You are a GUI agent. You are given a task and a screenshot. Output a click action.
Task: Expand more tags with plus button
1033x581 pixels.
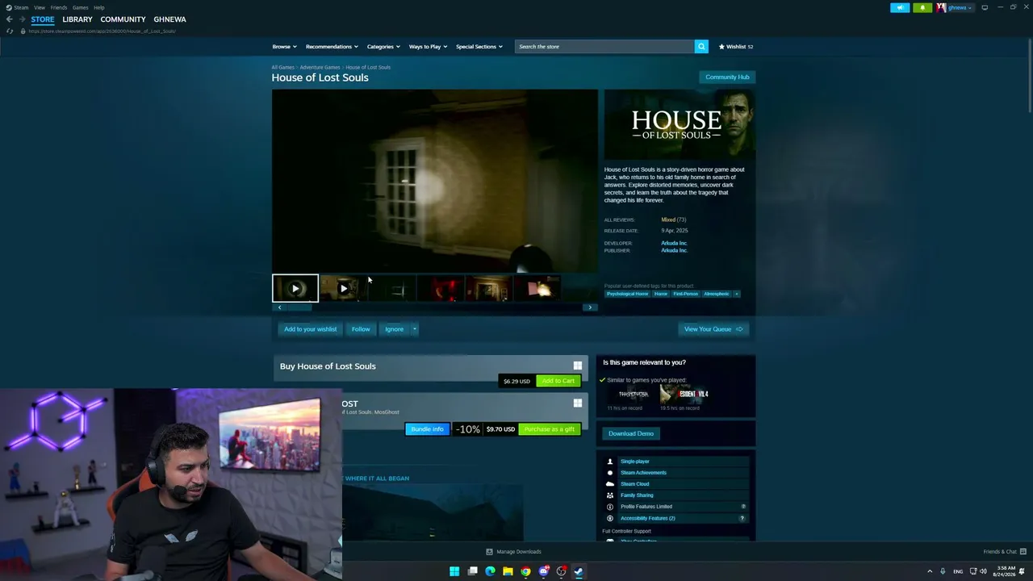736,294
